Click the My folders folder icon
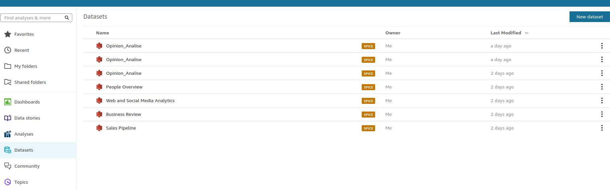Image resolution: width=610 pixels, height=190 pixels. point(8,66)
